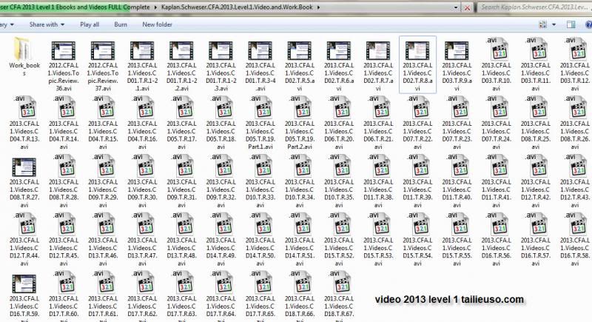Select CD04.T.R.16.avi file icon
The height and width of the screenshot is (322, 592).
click(x=142, y=107)
